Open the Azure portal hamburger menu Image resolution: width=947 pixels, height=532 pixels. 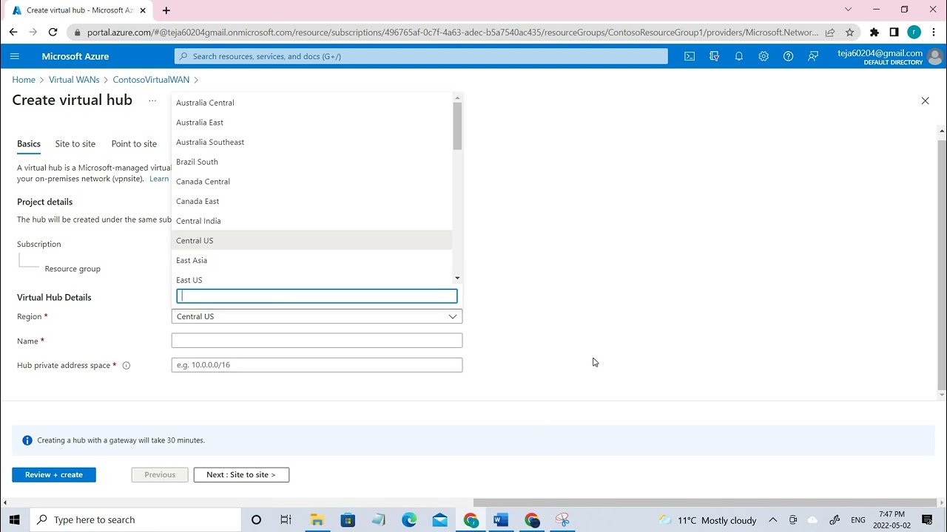click(x=14, y=56)
